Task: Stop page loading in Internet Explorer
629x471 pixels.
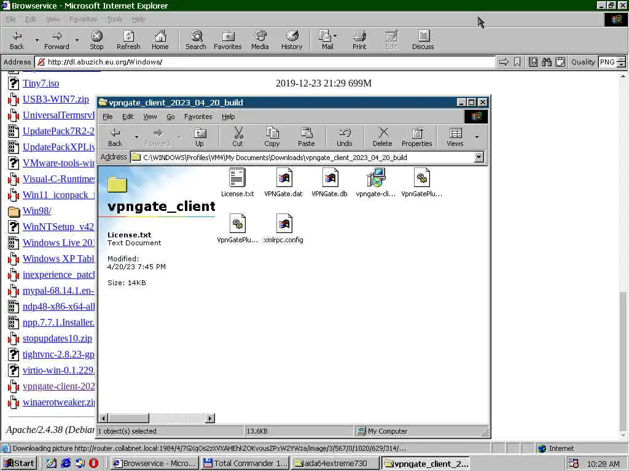Action: click(96, 40)
